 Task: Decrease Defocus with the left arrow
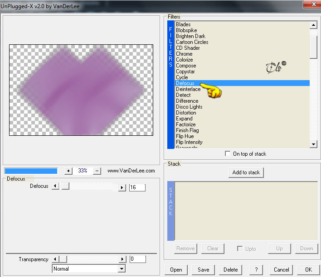(55, 186)
